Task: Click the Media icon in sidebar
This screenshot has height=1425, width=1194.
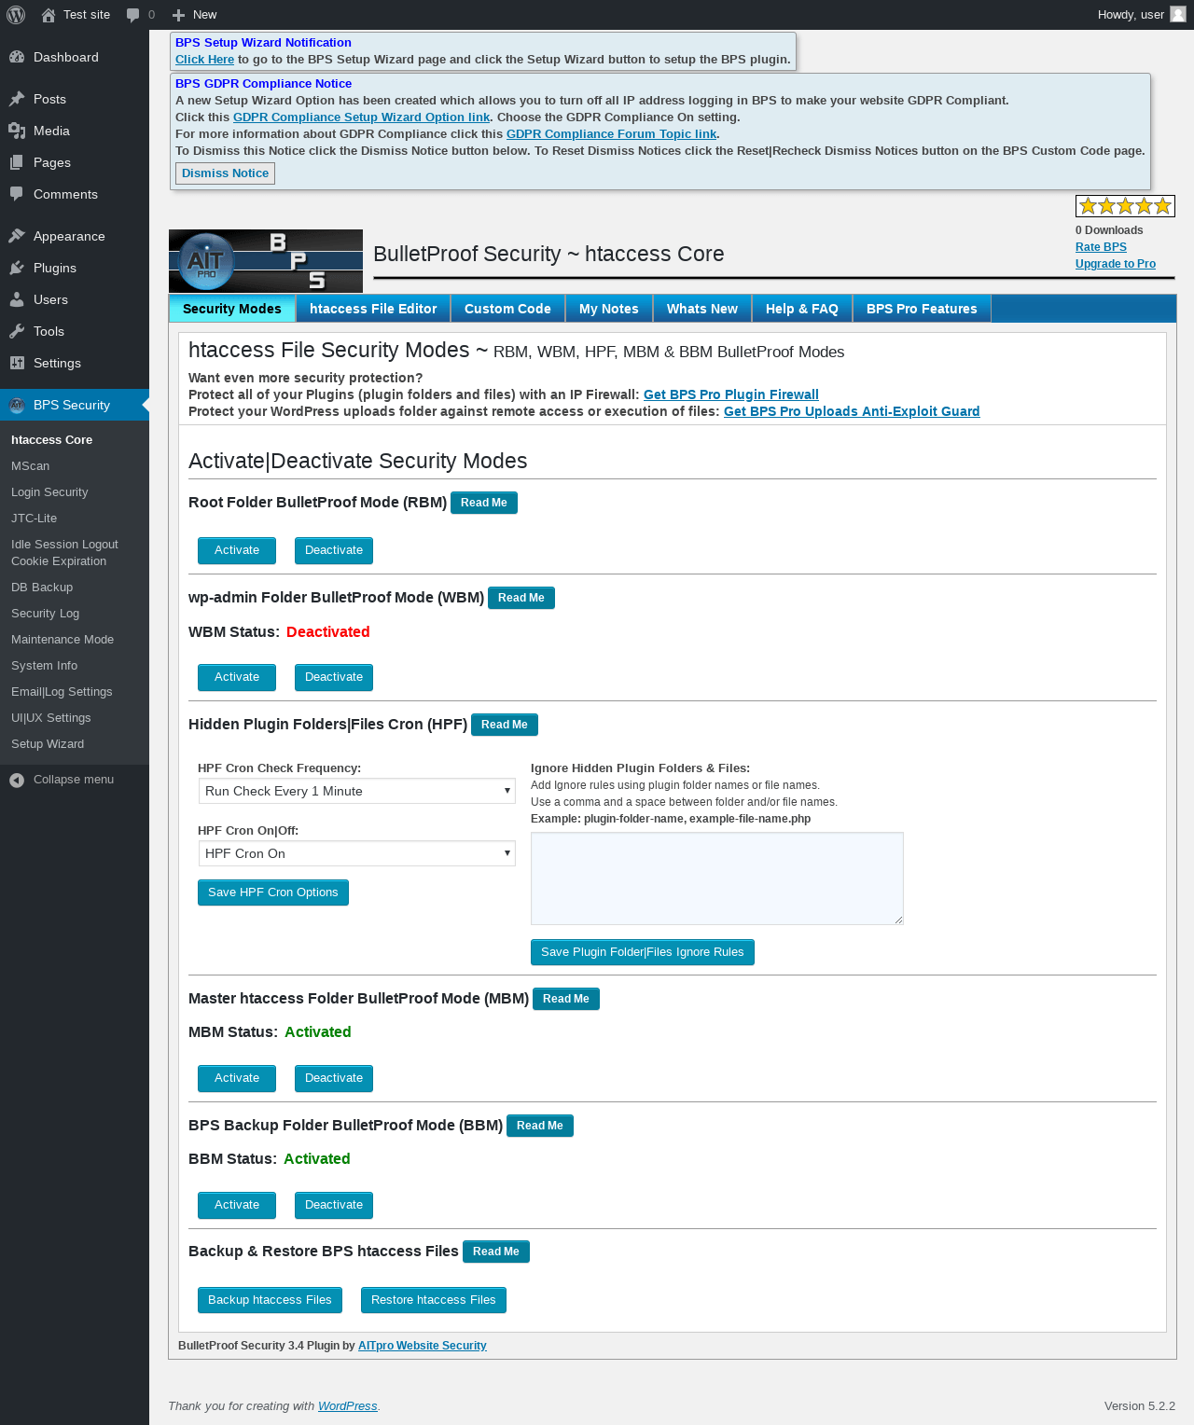Action: point(17,131)
